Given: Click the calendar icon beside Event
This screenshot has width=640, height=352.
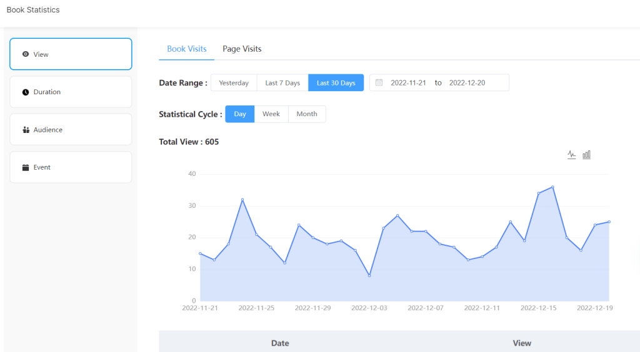Looking at the screenshot, I should [x=26, y=167].
